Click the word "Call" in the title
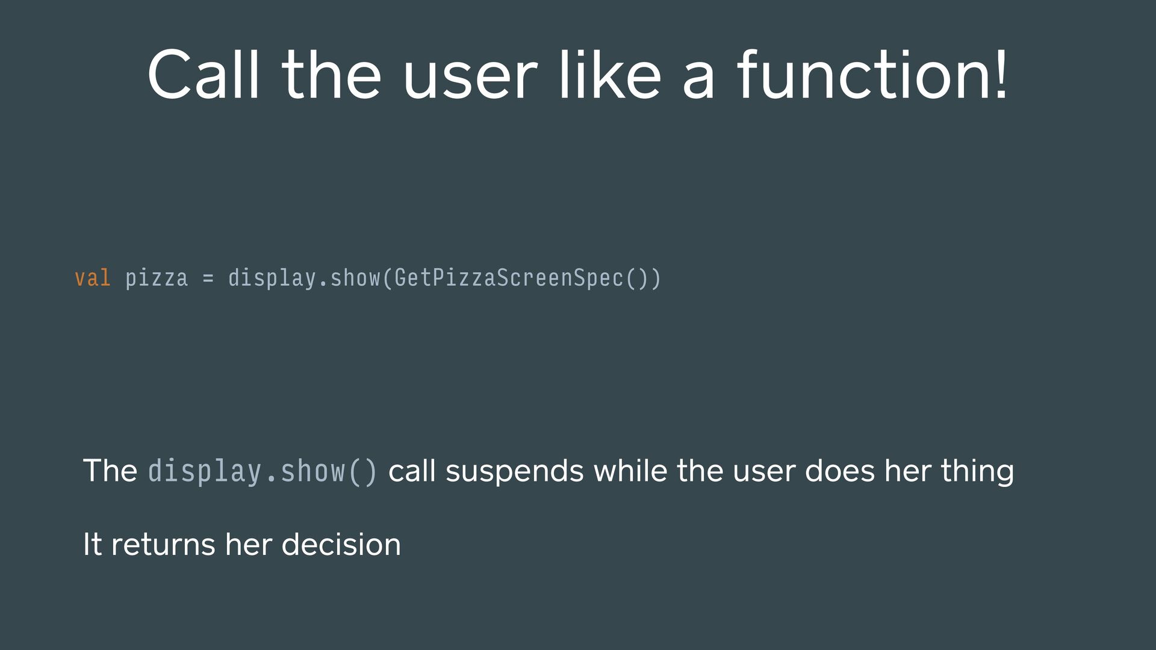The width and height of the screenshot is (1156, 650). pyautogui.click(x=204, y=75)
